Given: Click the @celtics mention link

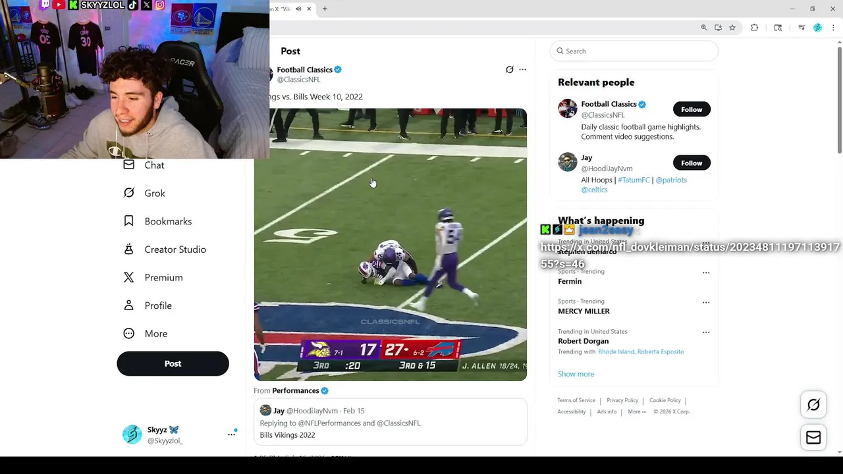Looking at the screenshot, I should click(x=594, y=190).
